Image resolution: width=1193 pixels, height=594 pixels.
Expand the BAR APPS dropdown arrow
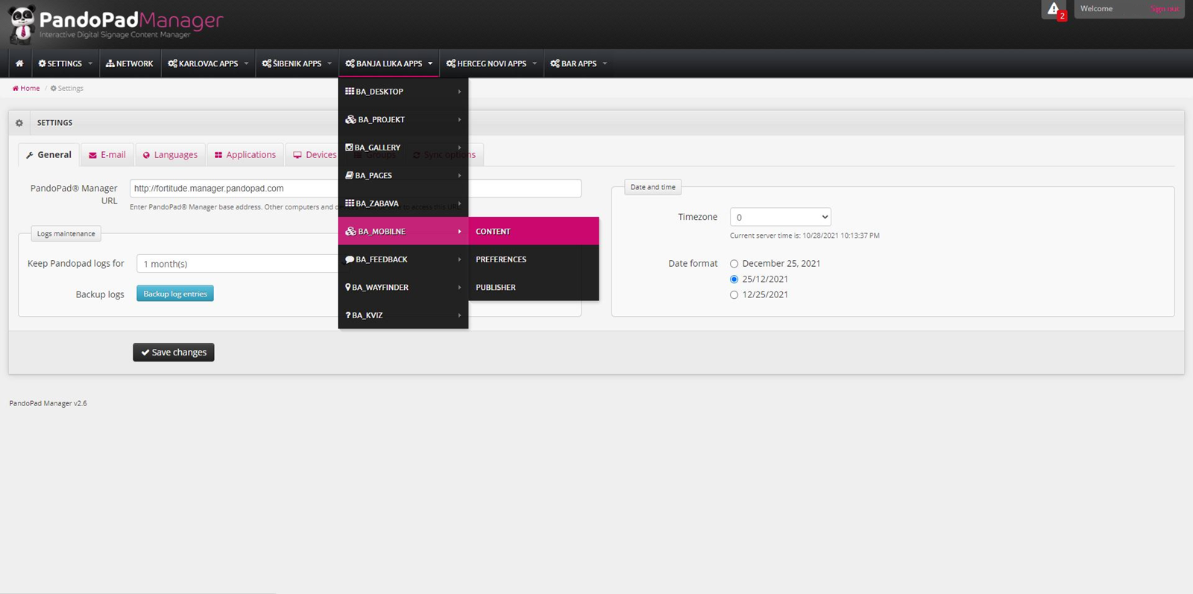pos(605,63)
